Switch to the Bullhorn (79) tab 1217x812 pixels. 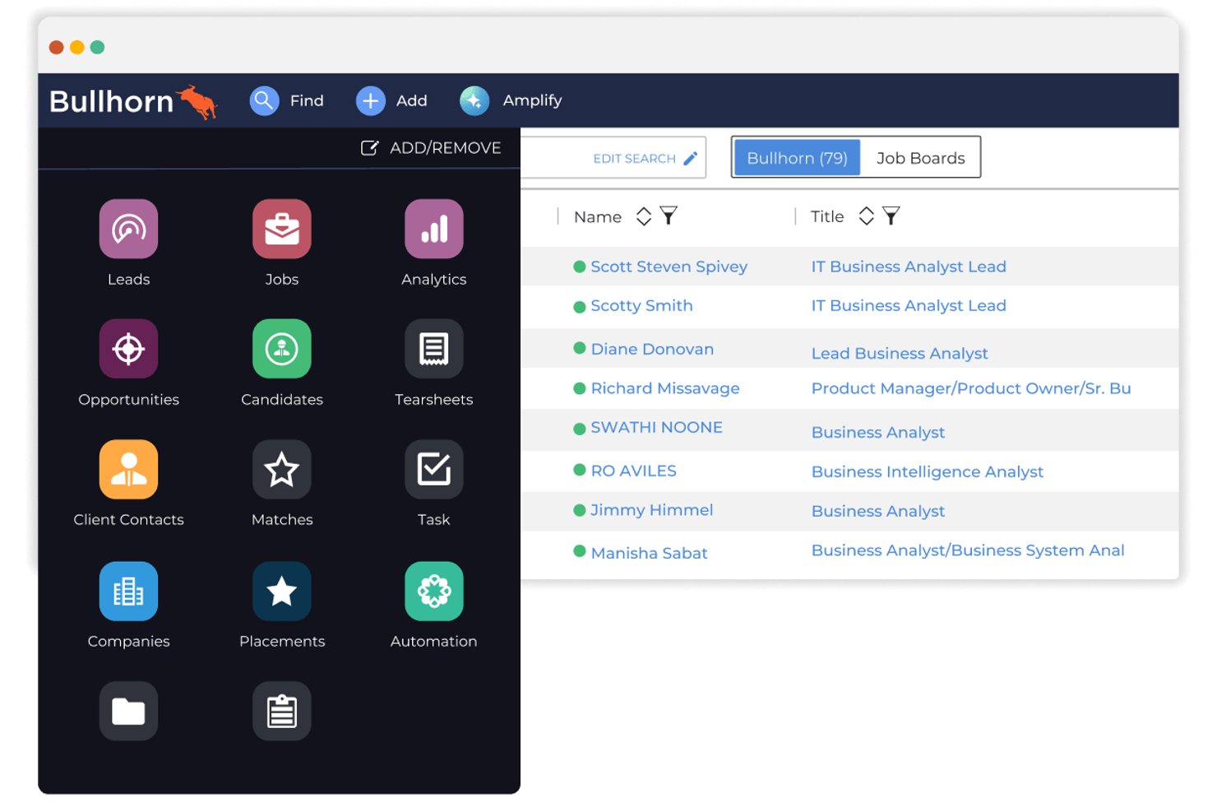pos(797,157)
